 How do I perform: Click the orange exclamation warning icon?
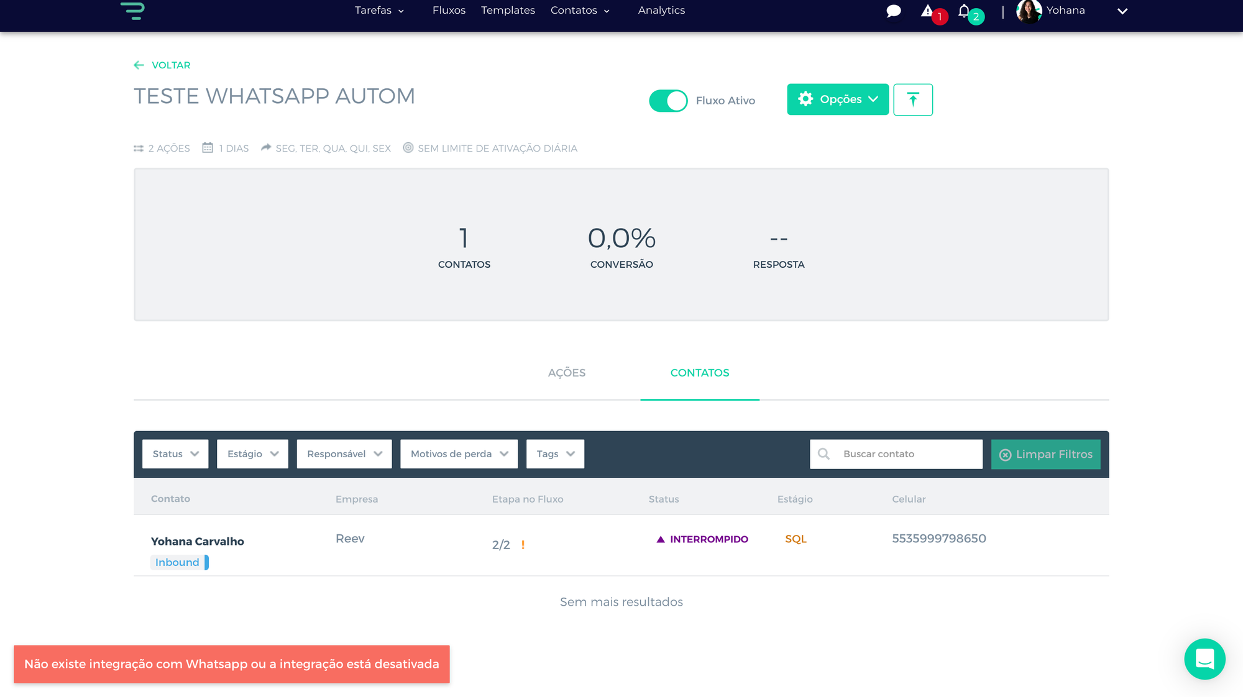point(523,545)
